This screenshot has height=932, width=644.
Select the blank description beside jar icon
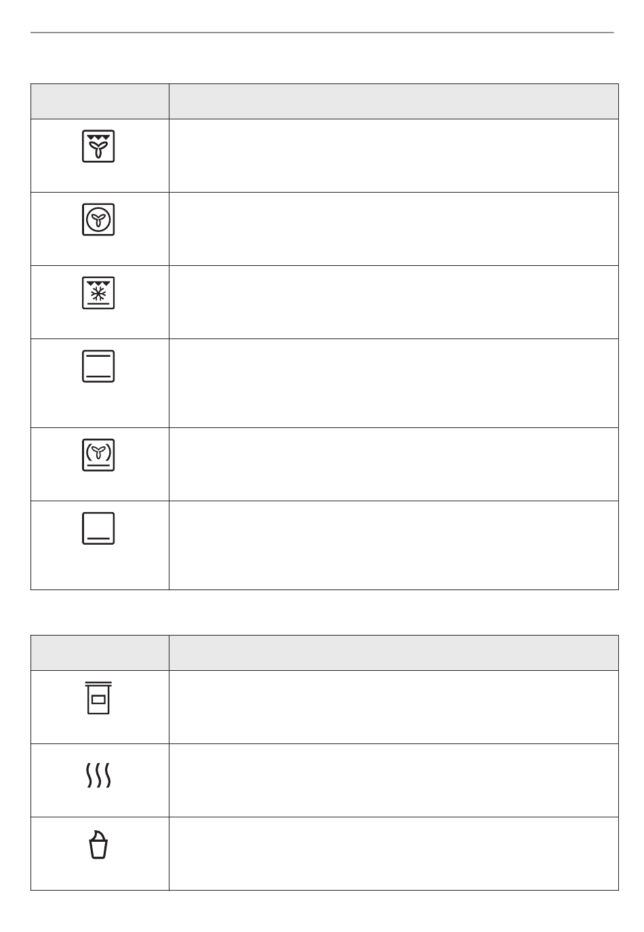(x=394, y=707)
